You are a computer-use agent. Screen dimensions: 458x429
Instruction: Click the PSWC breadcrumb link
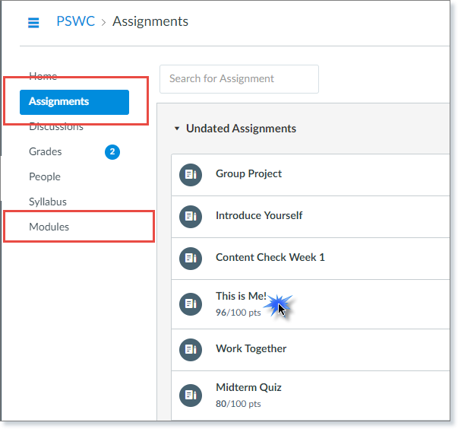click(x=76, y=21)
